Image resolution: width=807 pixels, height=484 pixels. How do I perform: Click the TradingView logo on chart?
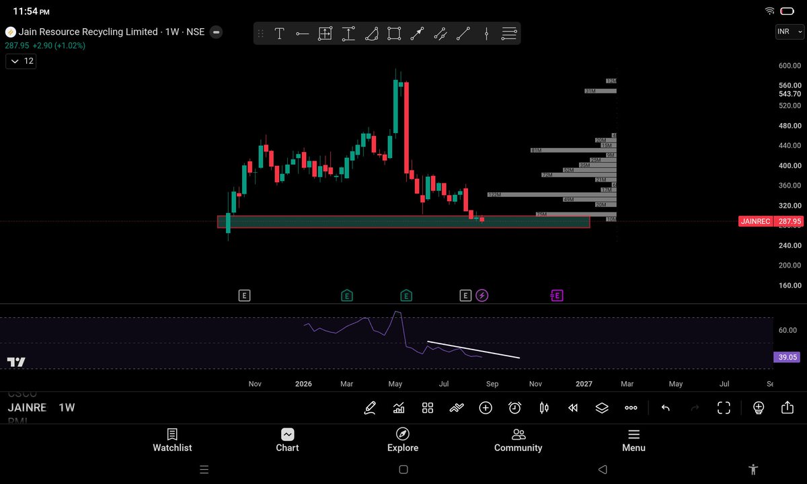(16, 362)
